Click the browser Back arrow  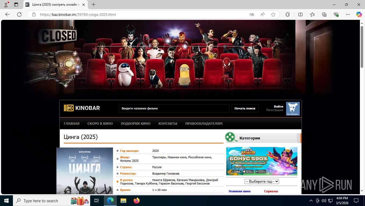pos(8,14)
